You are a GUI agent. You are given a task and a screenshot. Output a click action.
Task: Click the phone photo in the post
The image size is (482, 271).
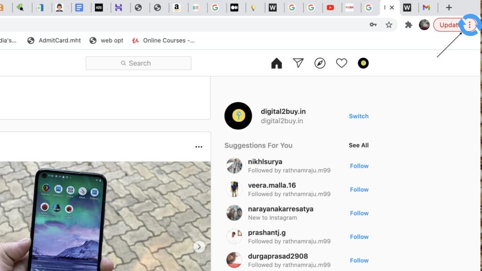105,216
